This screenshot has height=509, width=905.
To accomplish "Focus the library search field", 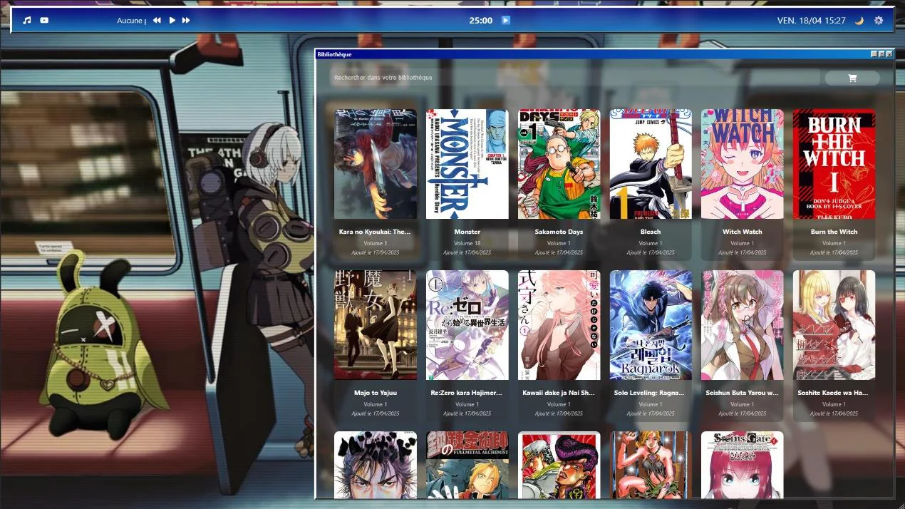I will click(x=574, y=78).
